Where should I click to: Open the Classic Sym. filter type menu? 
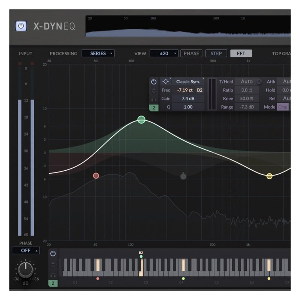188,82
